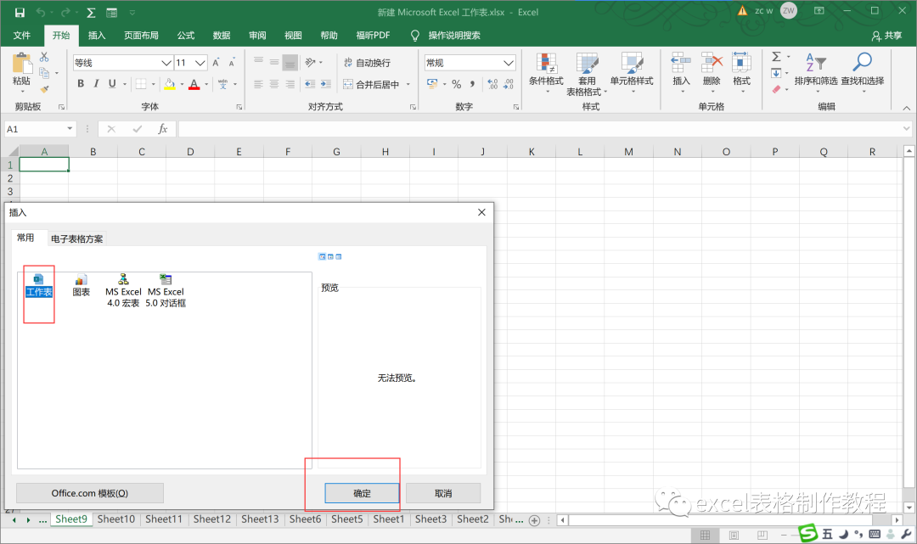The height and width of the screenshot is (544, 917).
Task: Switch to 电子表格方案 tab in dialog
Action: click(76, 238)
